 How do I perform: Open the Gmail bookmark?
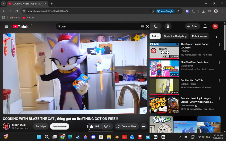pyautogui.click(x=15, y=18)
